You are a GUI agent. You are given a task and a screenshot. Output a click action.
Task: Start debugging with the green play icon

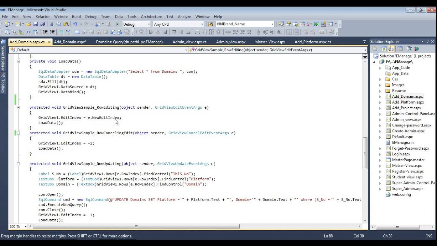coord(117,24)
